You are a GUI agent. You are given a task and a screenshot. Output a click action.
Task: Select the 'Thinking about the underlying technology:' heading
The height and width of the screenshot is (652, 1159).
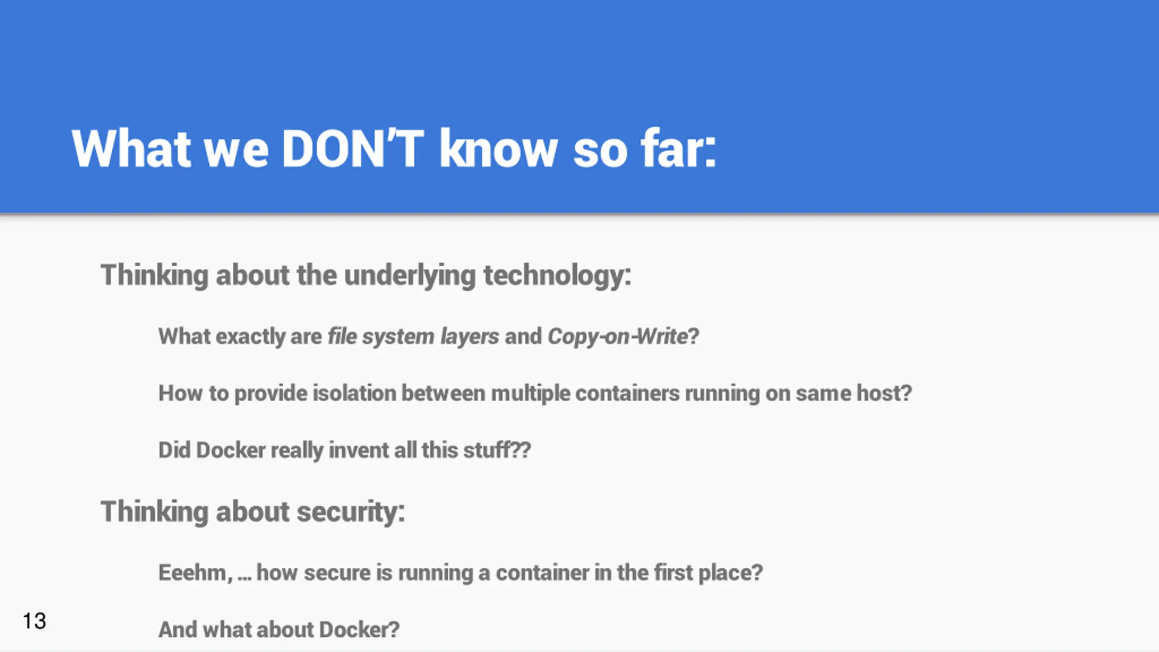point(366,275)
